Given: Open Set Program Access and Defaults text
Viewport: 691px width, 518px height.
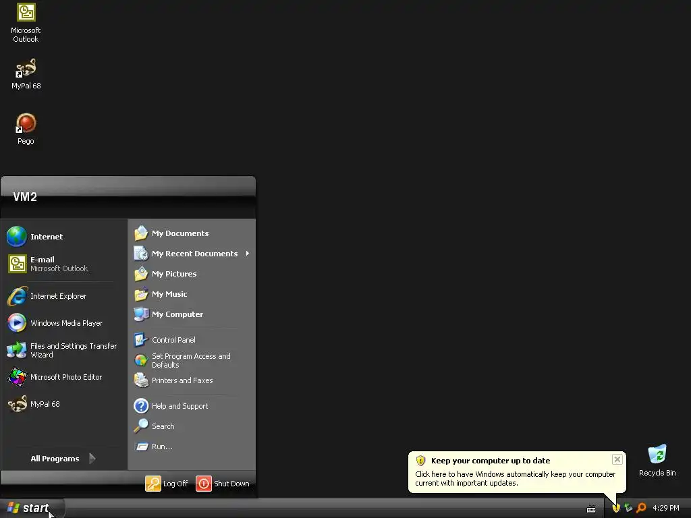Looking at the screenshot, I should tap(191, 360).
